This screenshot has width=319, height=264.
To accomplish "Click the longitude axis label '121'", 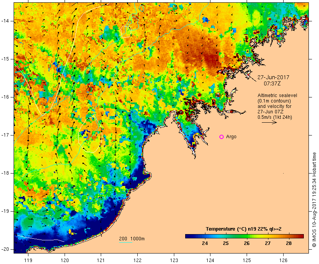I will pyautogui.click(x=101, y=260).
